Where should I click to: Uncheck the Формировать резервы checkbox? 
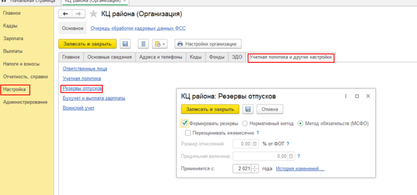click(x=184, y=123)
